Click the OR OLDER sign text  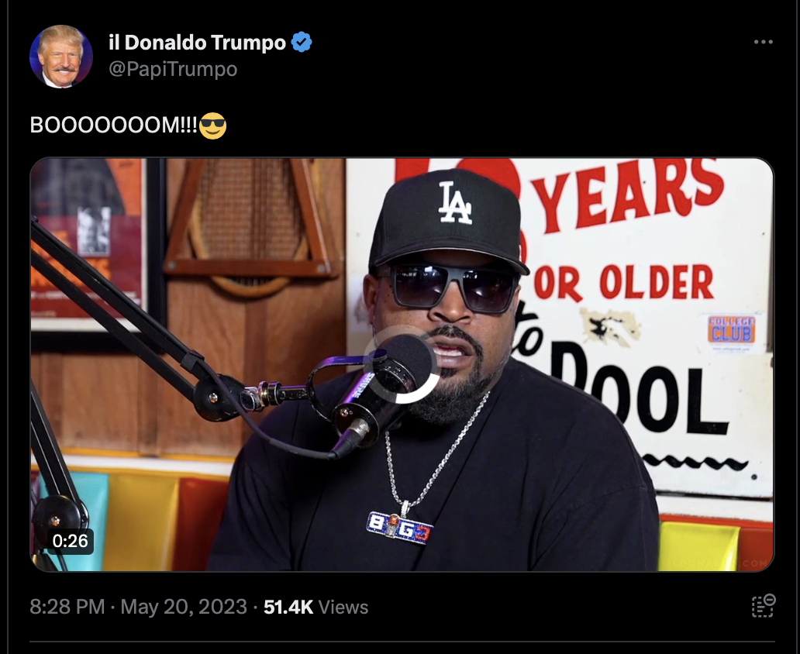[623, 282]
